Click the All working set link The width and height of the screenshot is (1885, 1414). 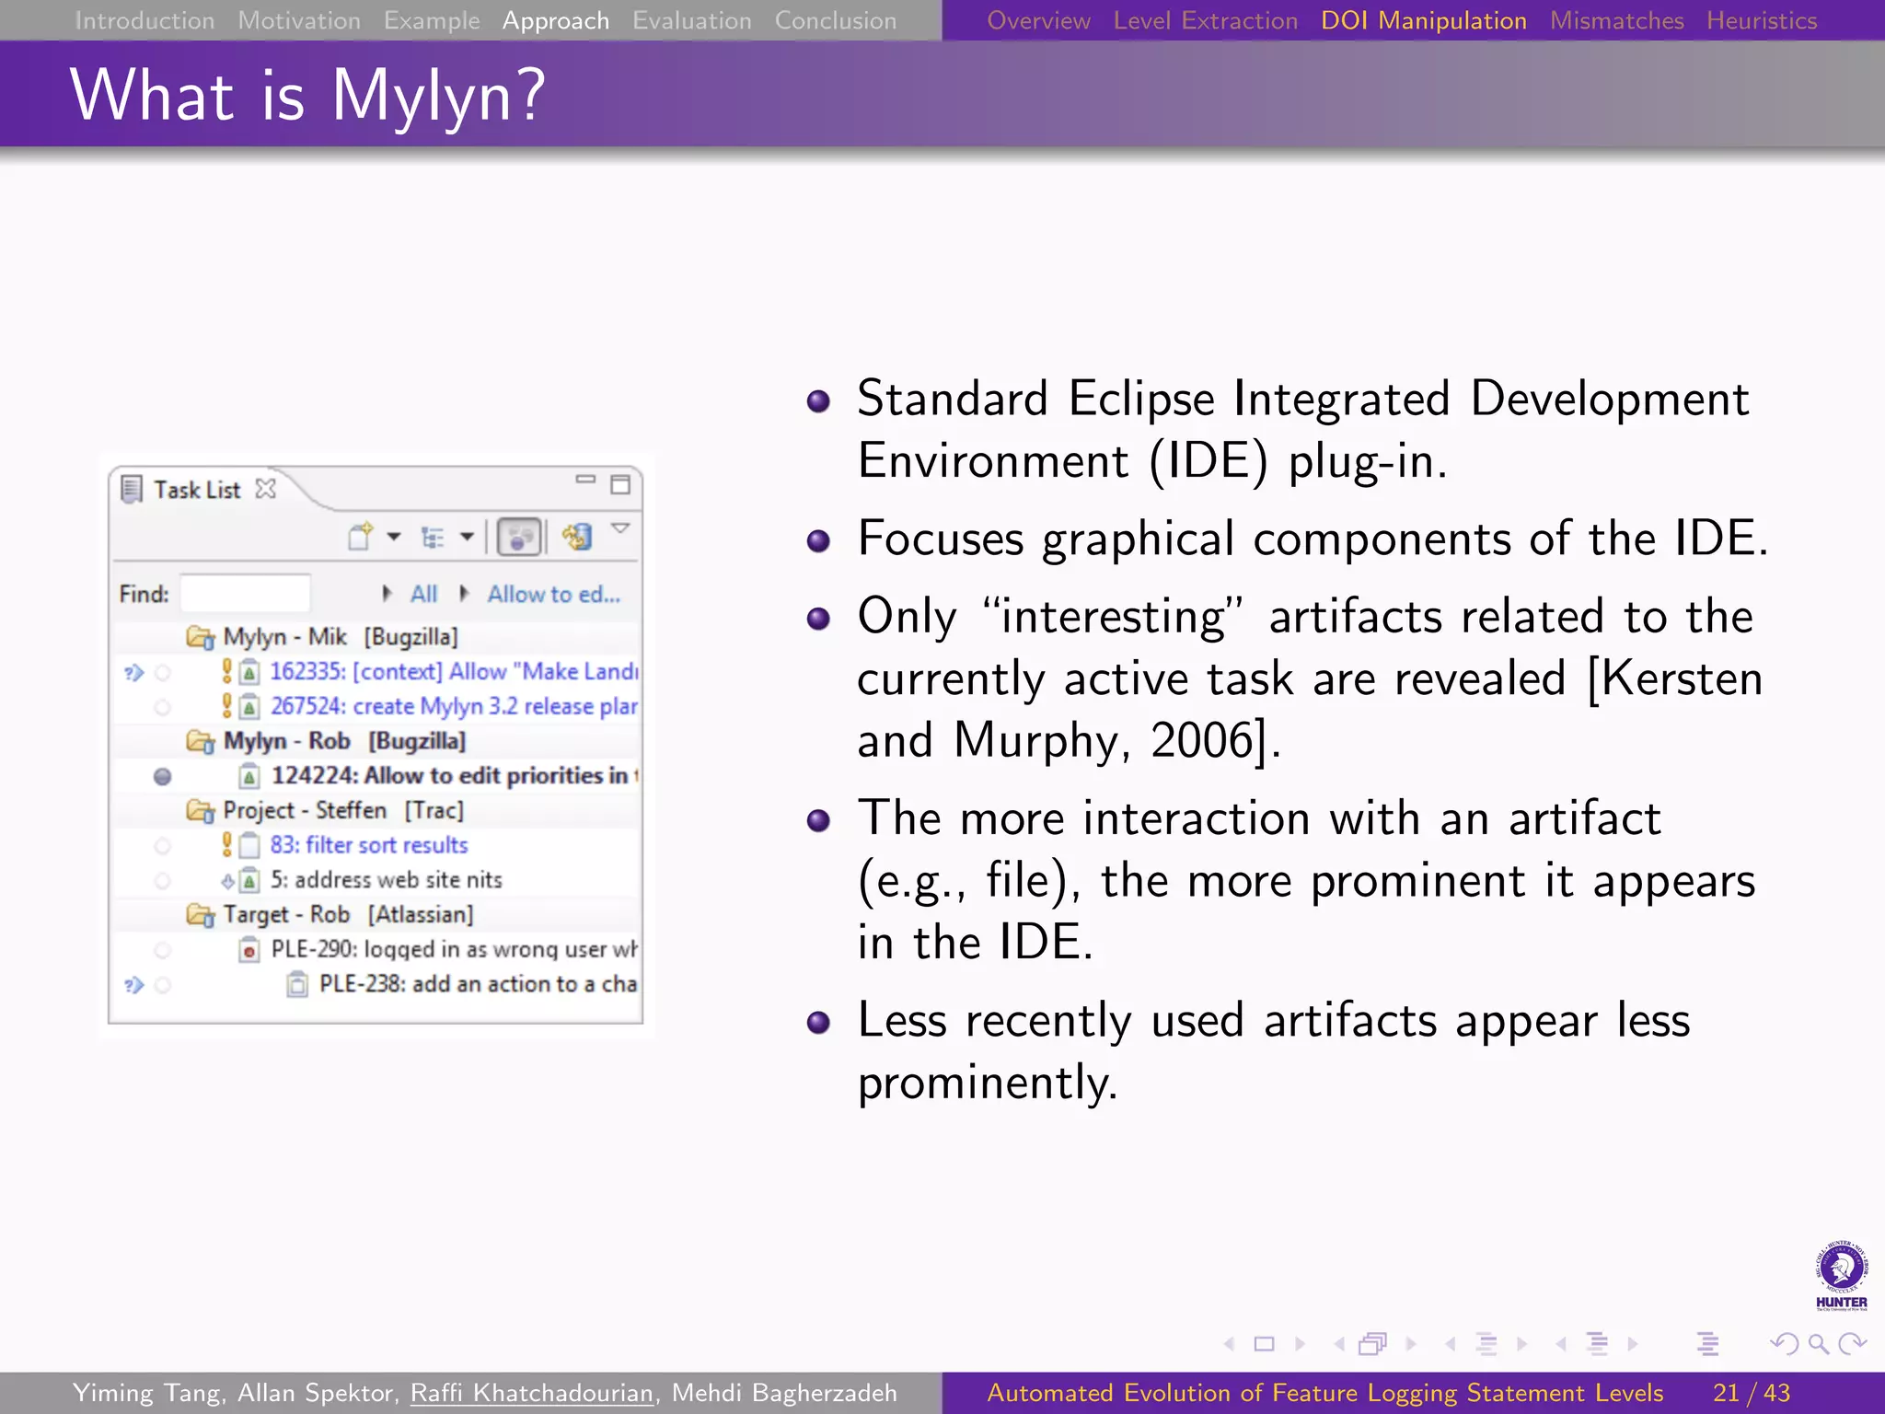[x=423, y=594]
